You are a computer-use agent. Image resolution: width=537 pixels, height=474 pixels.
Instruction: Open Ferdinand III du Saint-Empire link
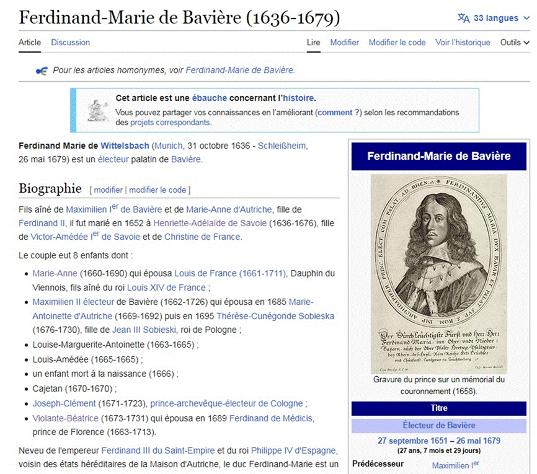click(x=158, y=450)
